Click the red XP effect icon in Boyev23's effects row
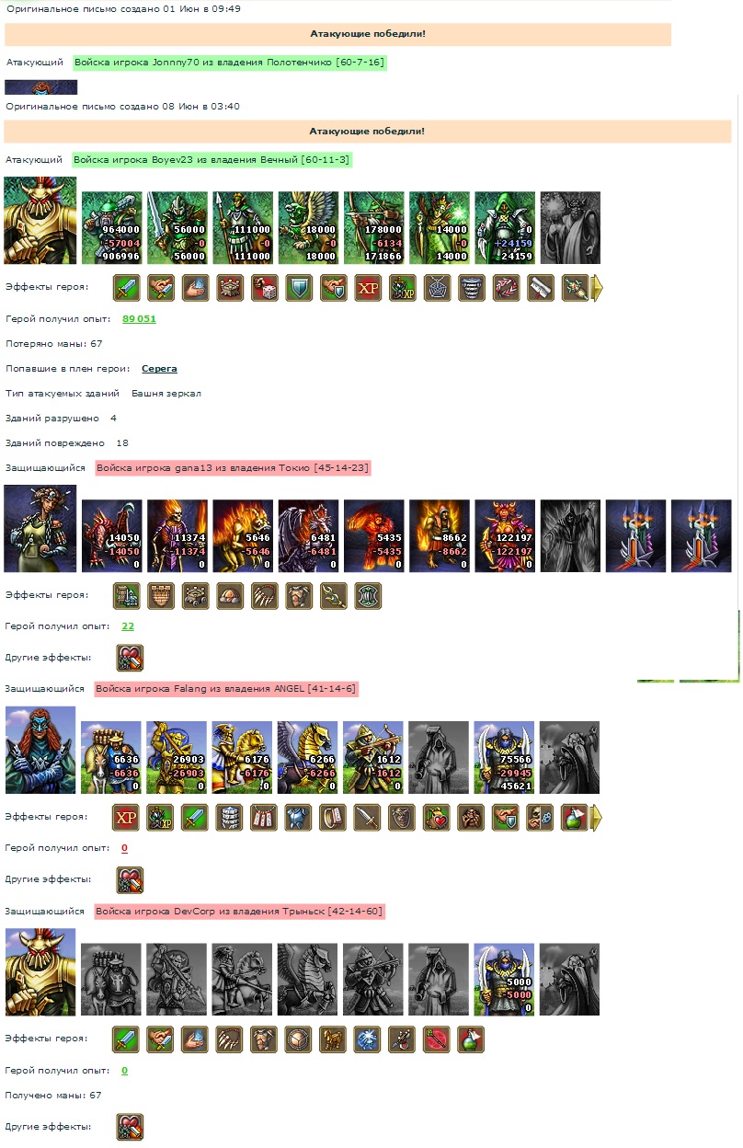This screenshot has width=743, height=1148. click(368, 288)
